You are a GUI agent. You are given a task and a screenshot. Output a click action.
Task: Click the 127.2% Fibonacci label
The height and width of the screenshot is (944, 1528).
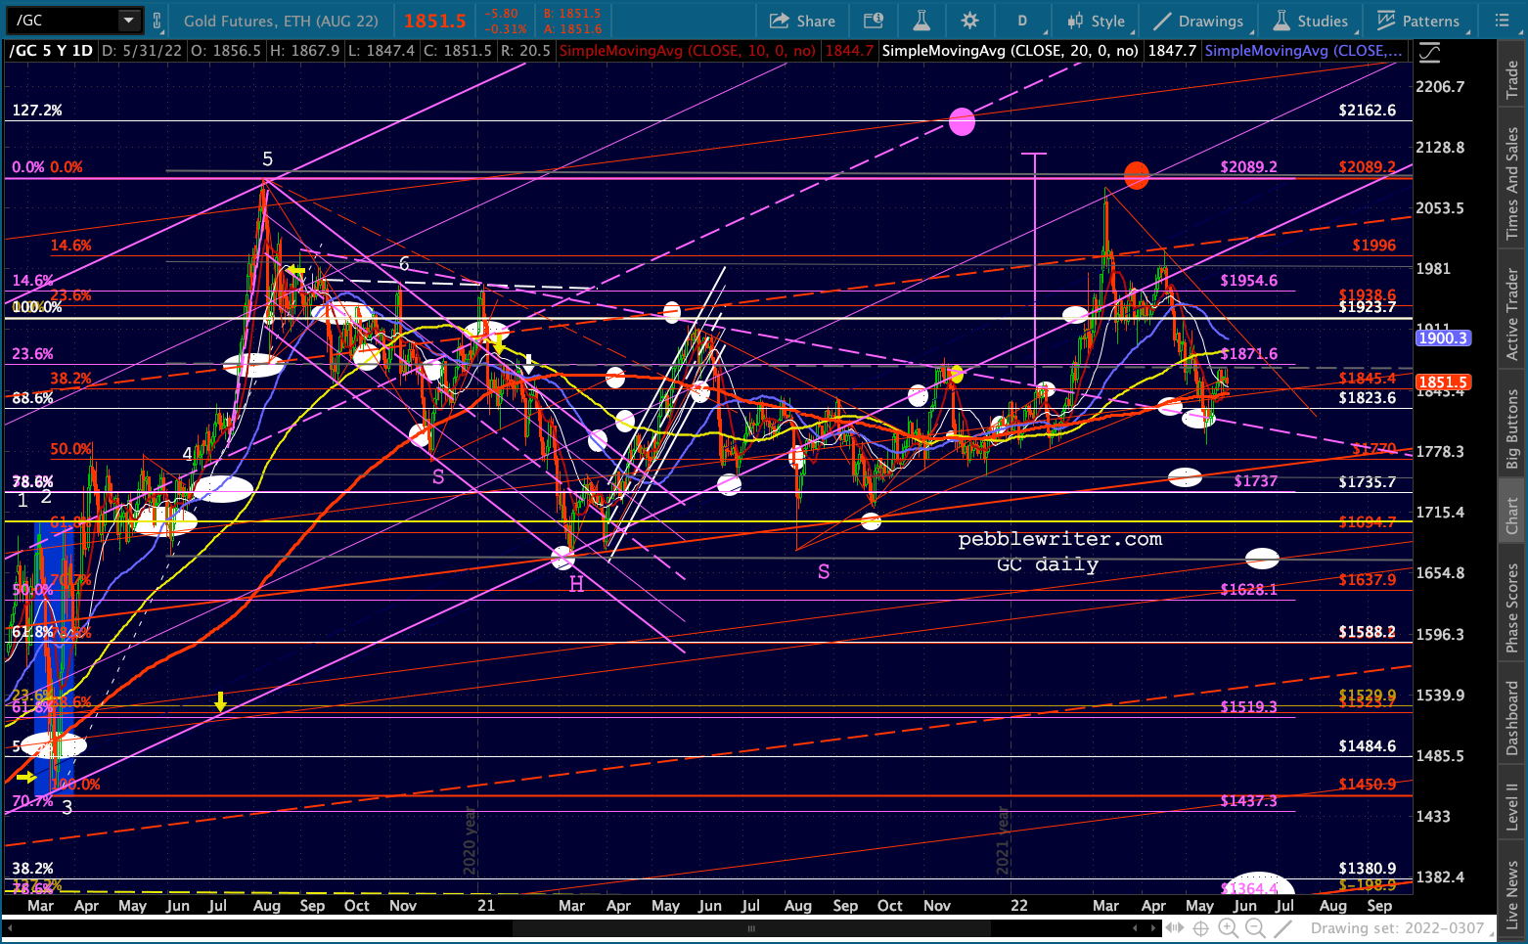tap(37, 111)
